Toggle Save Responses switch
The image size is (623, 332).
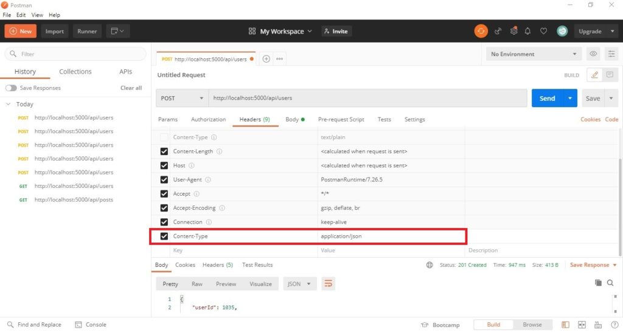coord(11,88)
